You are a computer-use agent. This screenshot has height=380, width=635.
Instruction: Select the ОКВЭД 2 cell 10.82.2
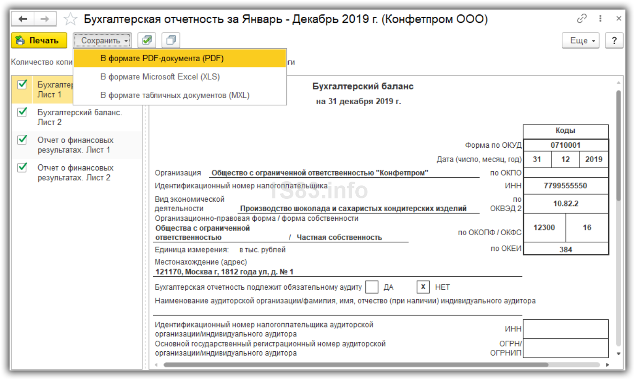(x=566, y=203)
